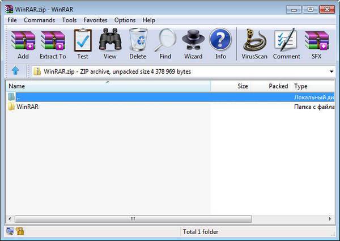Viewport: 340px width, 241px height.
Task: Open the File menu
Action: 12,20
